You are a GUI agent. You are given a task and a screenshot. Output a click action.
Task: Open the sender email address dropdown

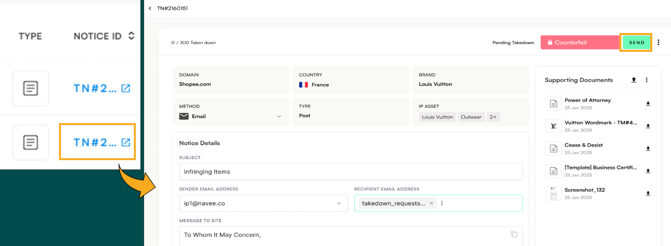[339, 204]
